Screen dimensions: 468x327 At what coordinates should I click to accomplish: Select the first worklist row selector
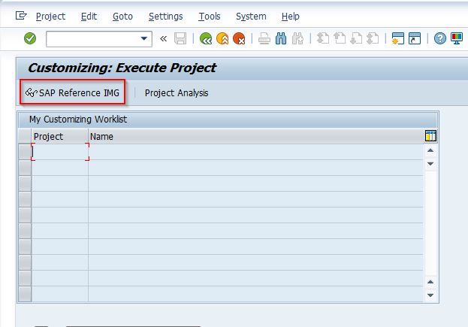click(25, 152)
